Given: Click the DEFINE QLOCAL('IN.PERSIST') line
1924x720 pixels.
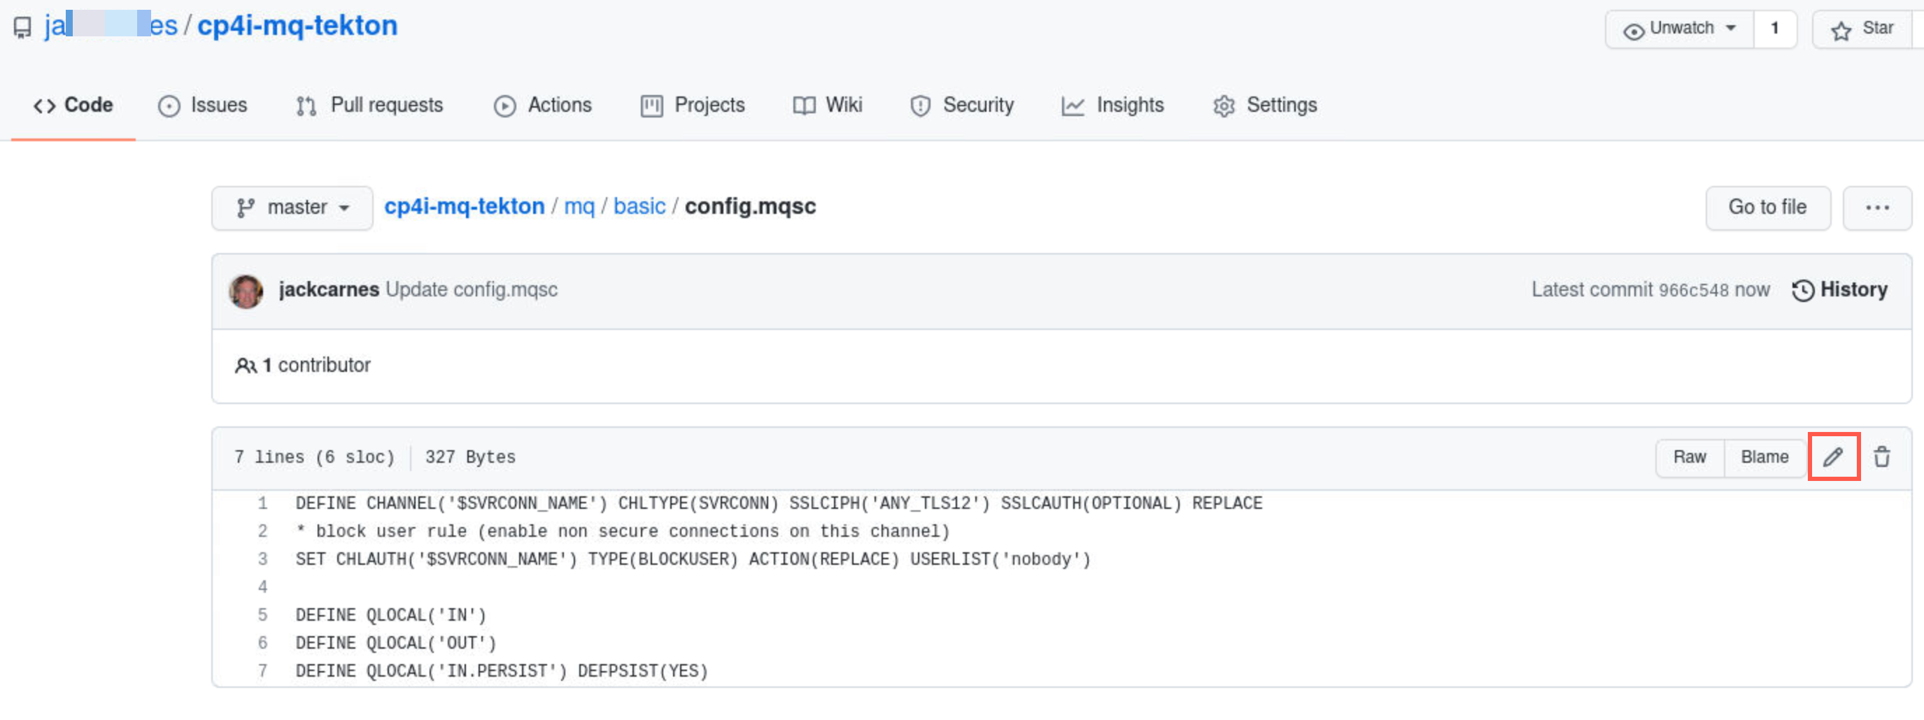Looking at the screenshot, I should pos(501,672).
